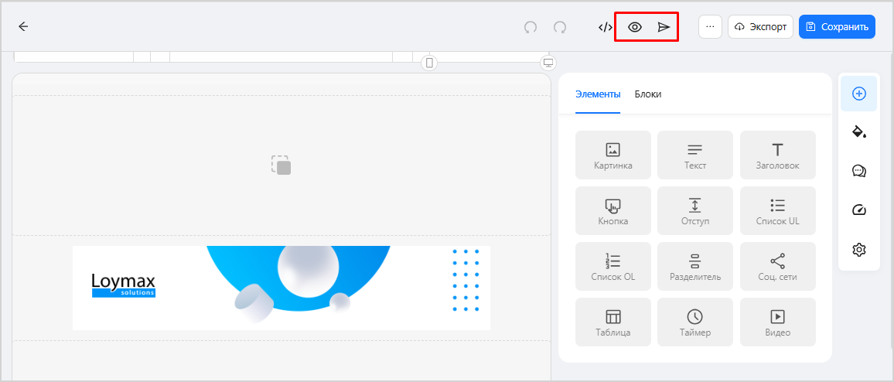The image size is (894, 382).
Task: Select the Loymax banner image
Action: (281, 288)
